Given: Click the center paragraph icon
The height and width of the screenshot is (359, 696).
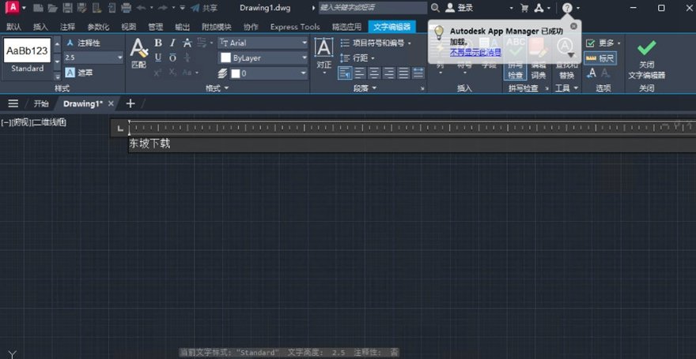Looking at the screenshot, I should [x=374, y=73].
